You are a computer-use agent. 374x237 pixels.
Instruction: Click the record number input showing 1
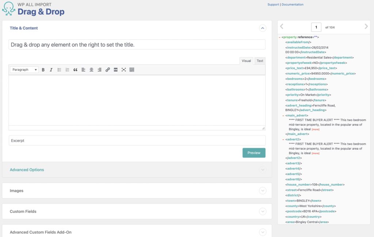coord(316,27)
